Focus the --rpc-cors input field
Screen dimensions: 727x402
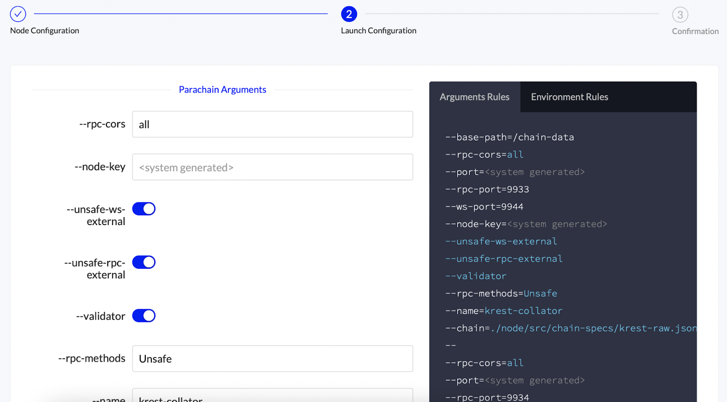(x=273, y=124)
